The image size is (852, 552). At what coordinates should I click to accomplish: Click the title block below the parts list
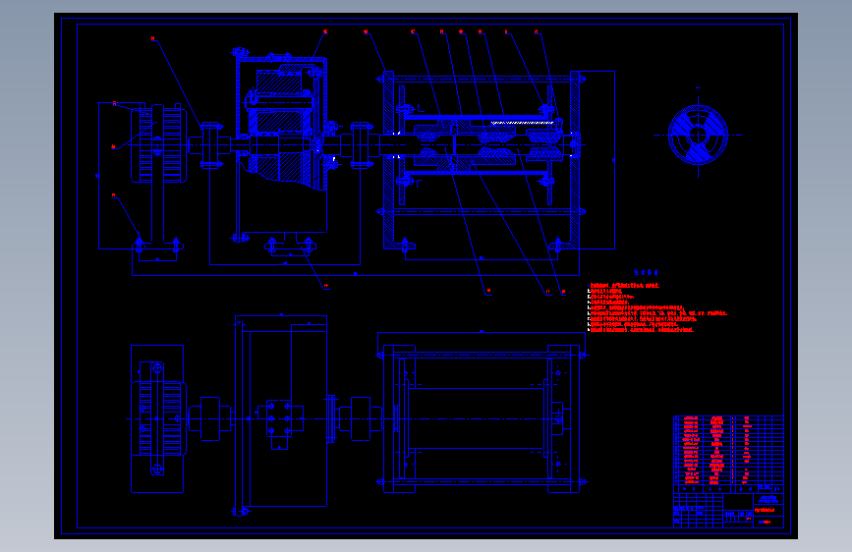pos(728,510)
